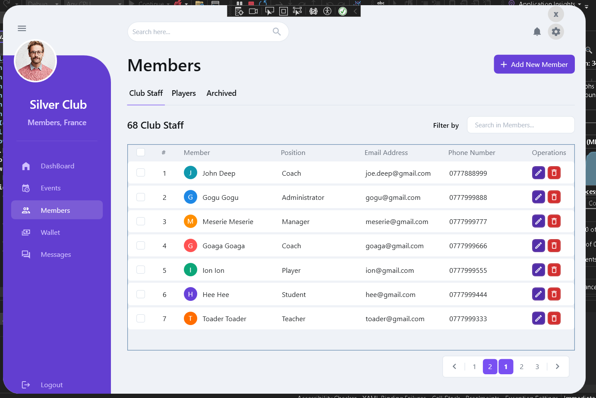
Task: Tick the checkbox for Meserie Meserie
Action: 141,221
